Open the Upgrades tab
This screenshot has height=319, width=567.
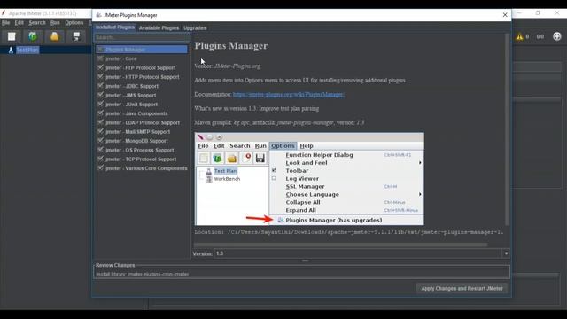coord(195,27)
